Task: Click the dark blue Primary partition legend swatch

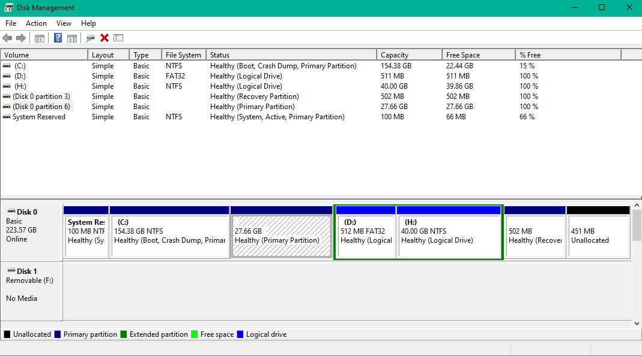Action: coord(57,334)
